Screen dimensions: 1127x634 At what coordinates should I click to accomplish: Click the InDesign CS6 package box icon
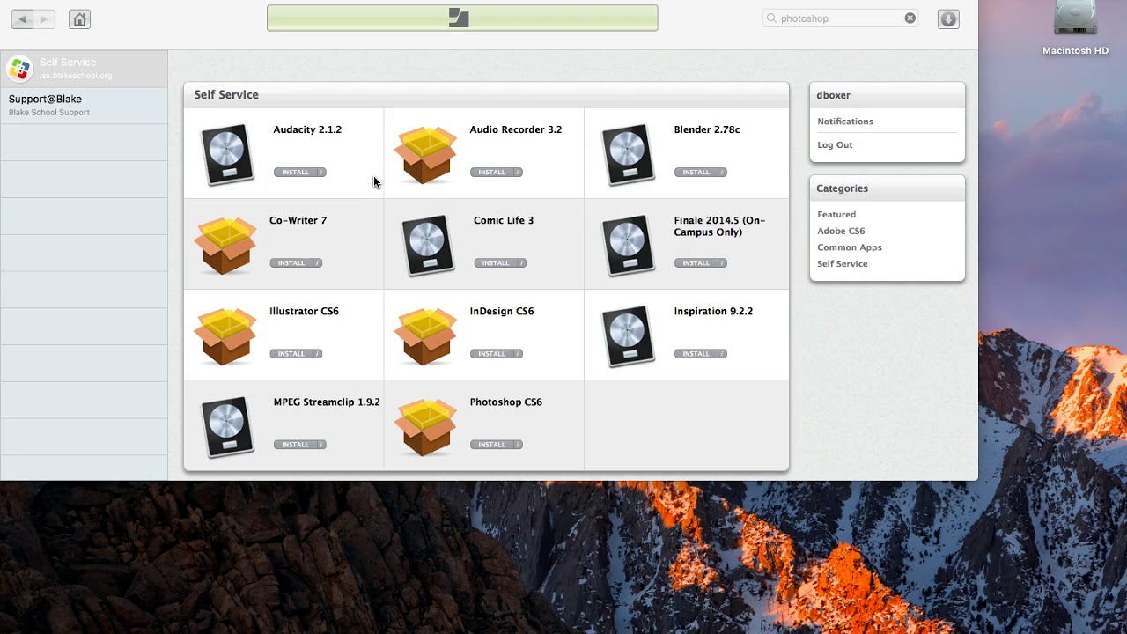(426, 336)
